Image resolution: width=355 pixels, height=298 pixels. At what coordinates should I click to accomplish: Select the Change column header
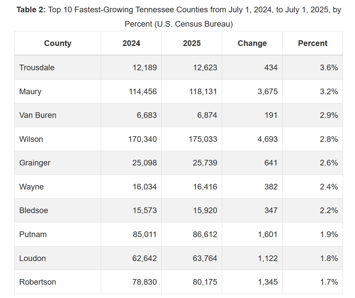click(x=252, y=43)
